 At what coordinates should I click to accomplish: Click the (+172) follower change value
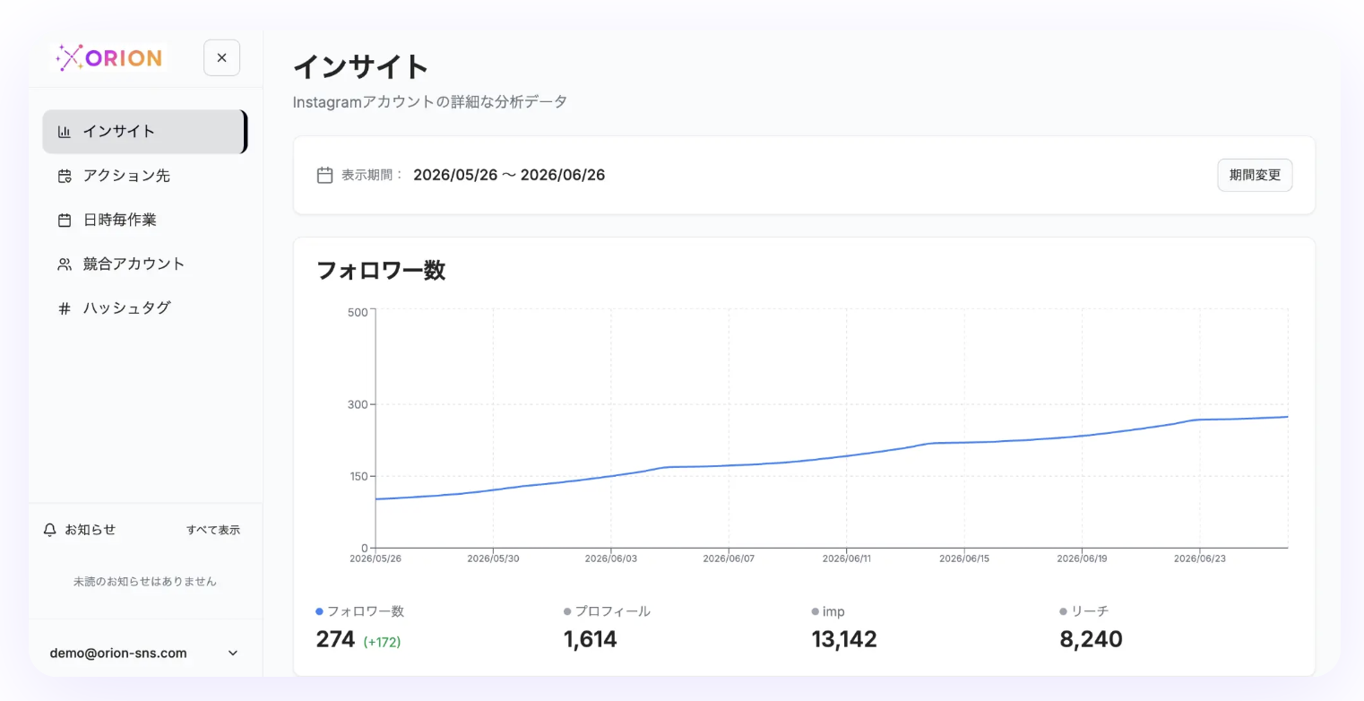[x=382, y=642]
